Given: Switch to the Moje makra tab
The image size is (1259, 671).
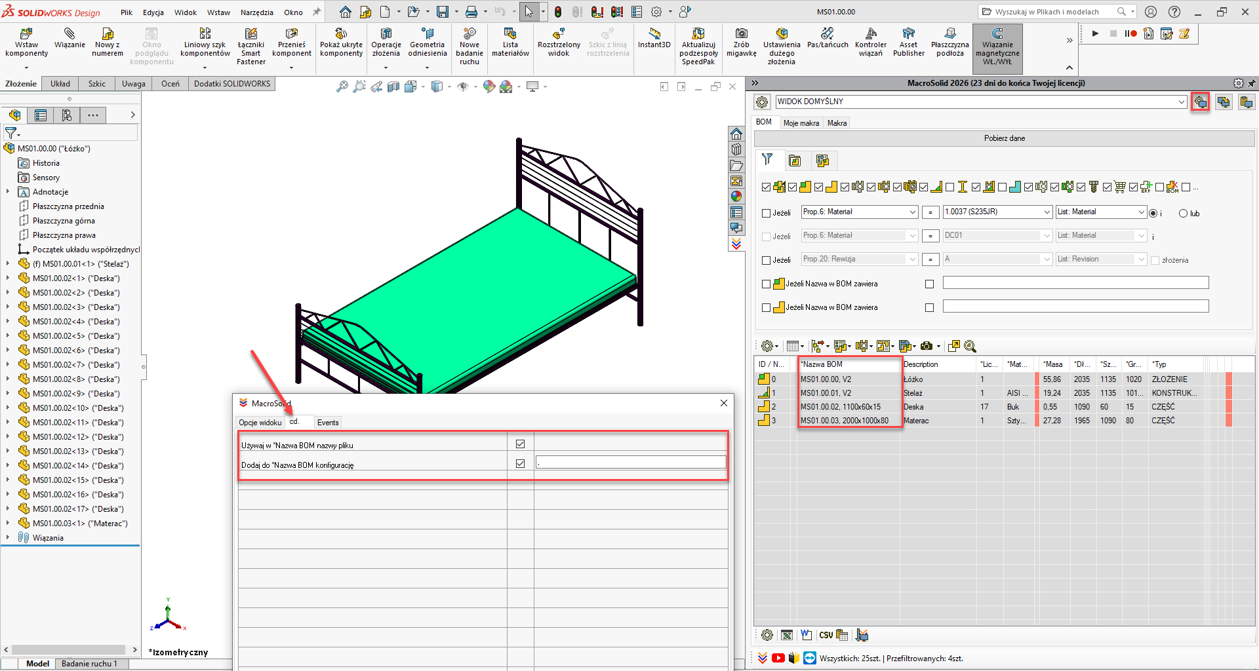Looking at the screenshot, I should tap(801, 123).
